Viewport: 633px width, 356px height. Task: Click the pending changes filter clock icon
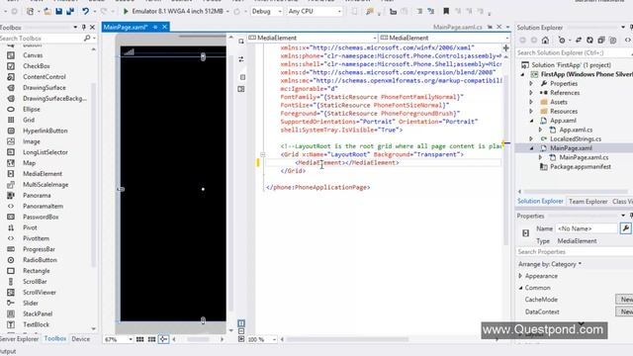point(562,40)
